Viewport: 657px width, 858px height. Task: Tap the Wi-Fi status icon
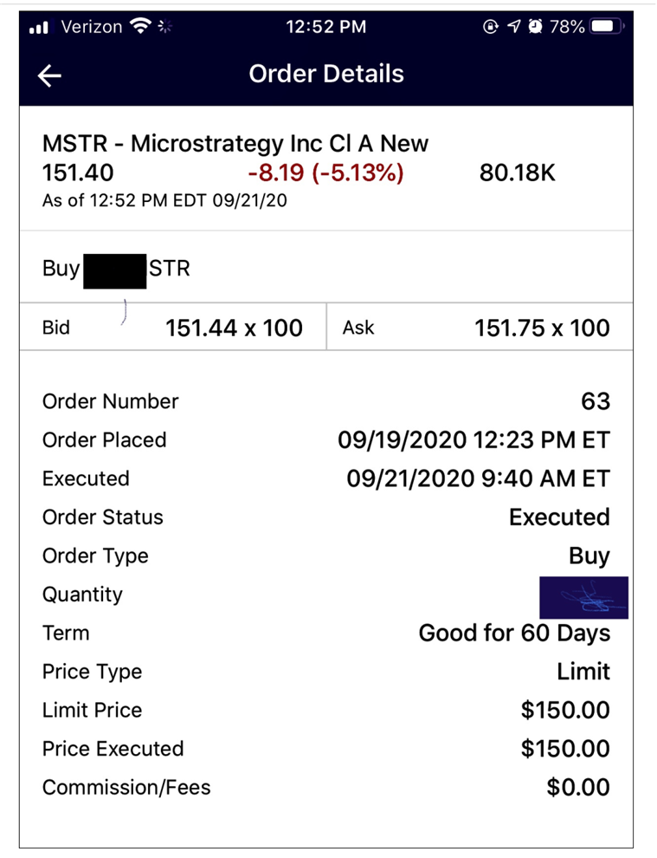[140, 27]
